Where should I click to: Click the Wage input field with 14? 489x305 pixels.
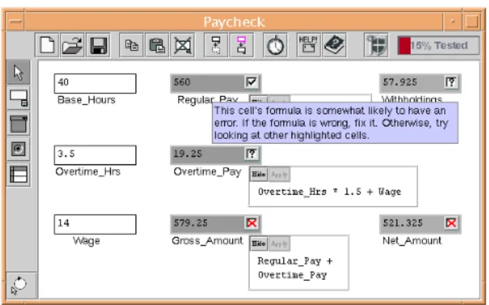click(x=95, y=224)
